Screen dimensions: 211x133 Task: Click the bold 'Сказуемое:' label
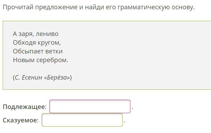pyautogui.click(x=21, y=120)
